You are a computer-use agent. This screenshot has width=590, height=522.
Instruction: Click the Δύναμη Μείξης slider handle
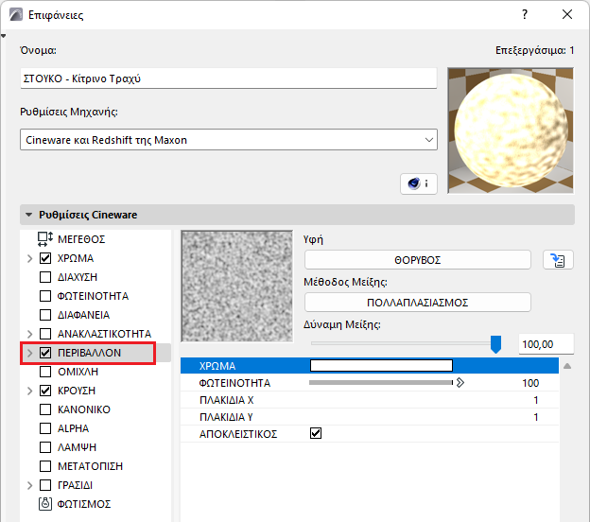coord(496,344)
